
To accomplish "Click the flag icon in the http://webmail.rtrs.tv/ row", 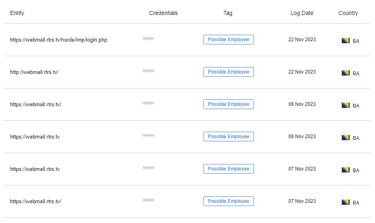I will tap(346, 73).
